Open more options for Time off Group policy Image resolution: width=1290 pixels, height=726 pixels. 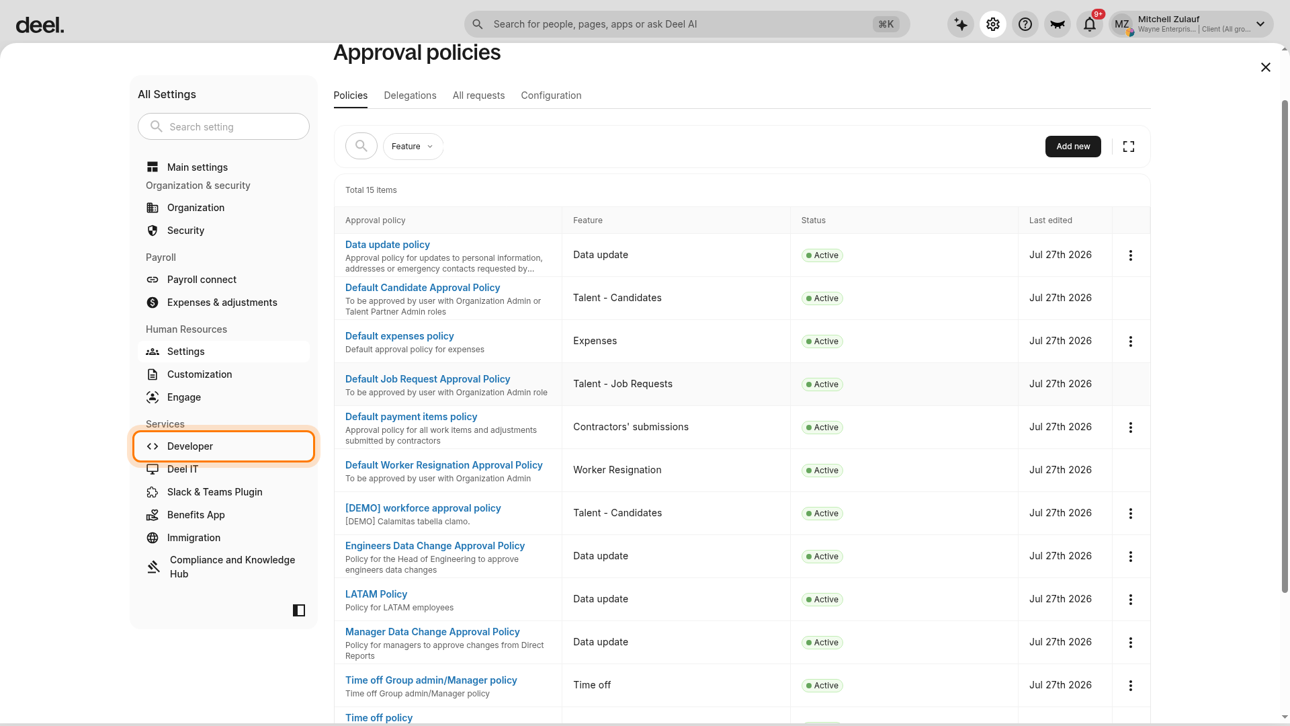tap(1131, 686)
